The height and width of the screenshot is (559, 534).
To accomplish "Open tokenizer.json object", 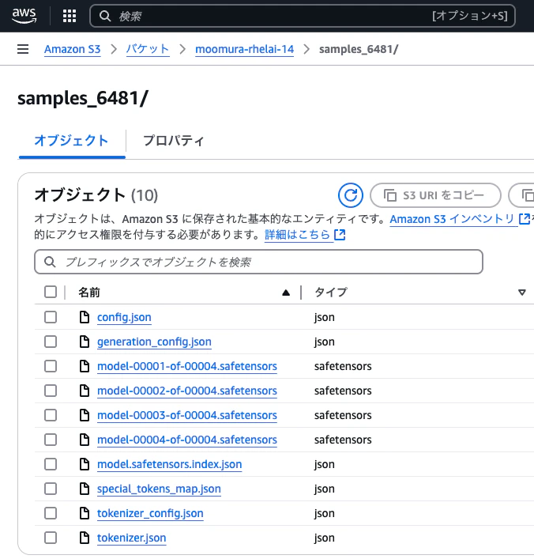I will pos(131,538).
